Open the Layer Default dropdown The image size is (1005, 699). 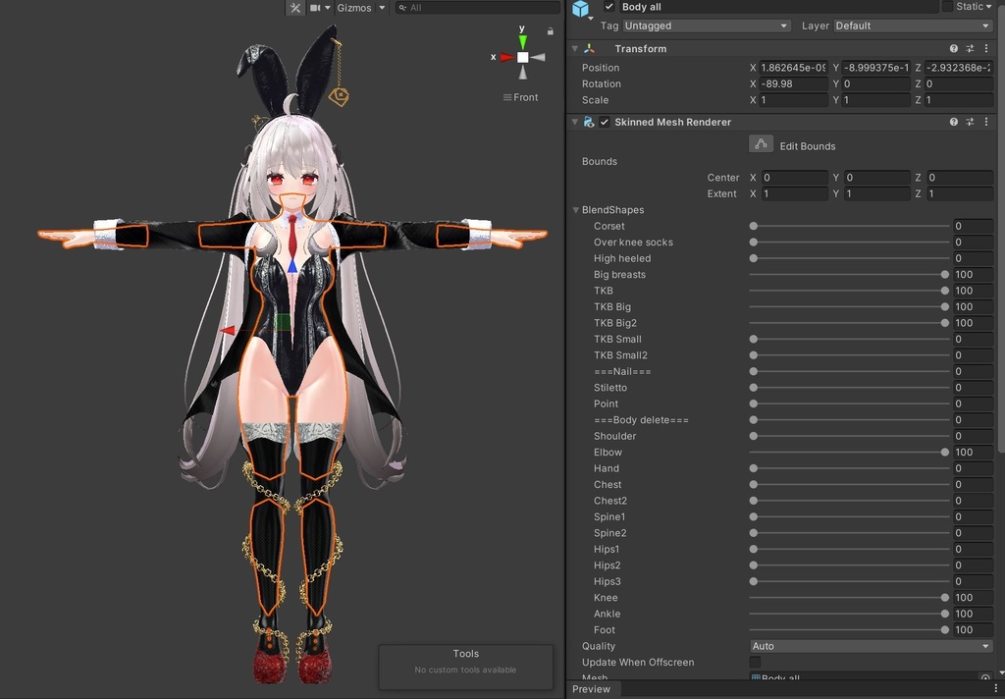tap(917, 26)
